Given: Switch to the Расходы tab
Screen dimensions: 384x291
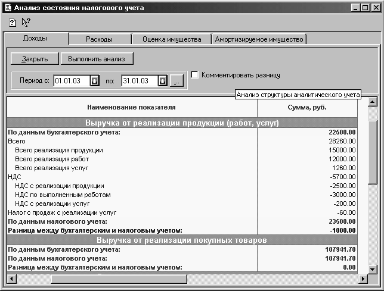Looking at the screenshot, I should [x=99, y=39].
